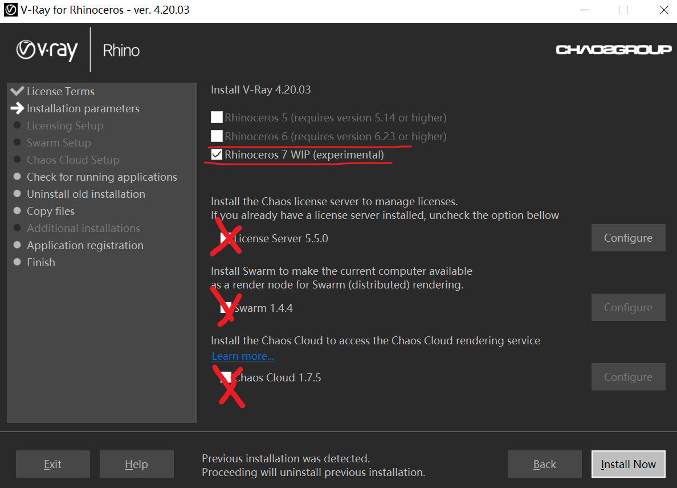
Task: Exit the installer
Action: click(52, 464)
